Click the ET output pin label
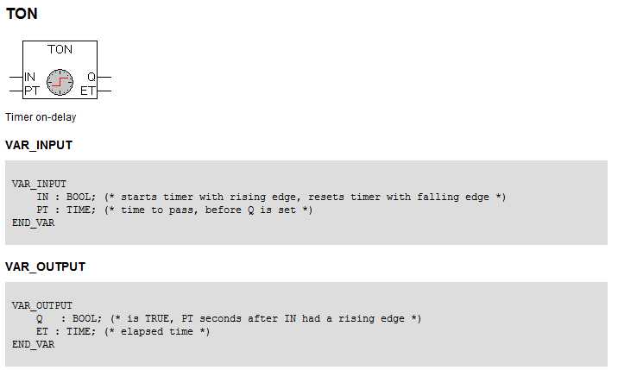Screen dimensions: 618x370 pyautogui.click(x=87, y=91)
